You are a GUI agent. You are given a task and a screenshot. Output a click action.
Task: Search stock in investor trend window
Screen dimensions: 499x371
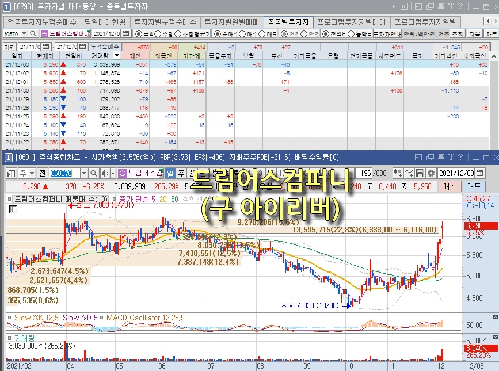(33, 33)
